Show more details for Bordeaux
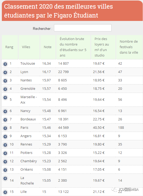Image resolution: width=143 pixels, height=196 pixels. point(5,120)
